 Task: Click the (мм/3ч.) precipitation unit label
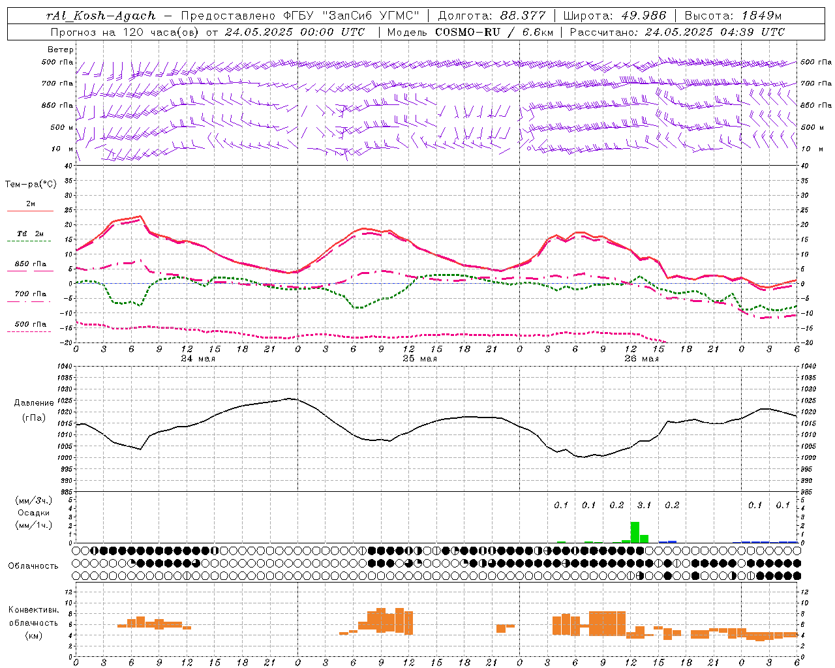click(34, 500)
